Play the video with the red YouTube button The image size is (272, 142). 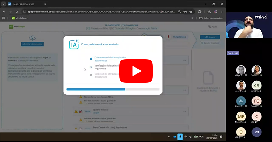136,71
